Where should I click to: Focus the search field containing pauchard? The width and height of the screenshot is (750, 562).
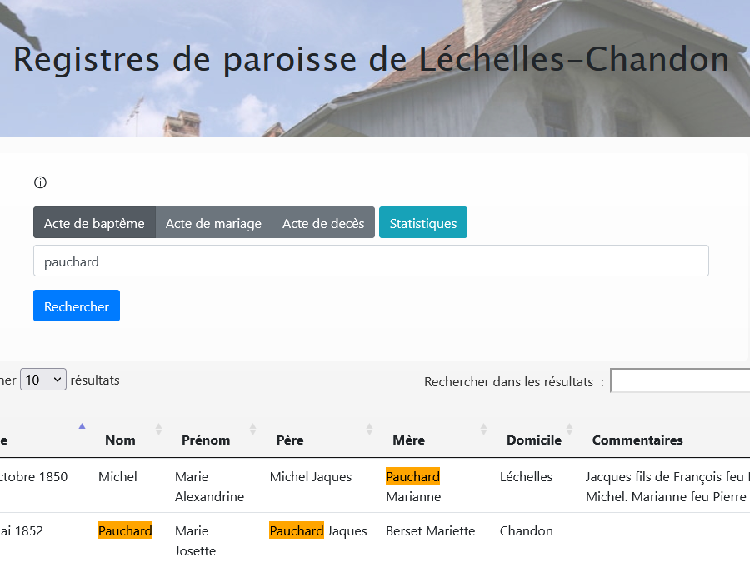[371, 261]
